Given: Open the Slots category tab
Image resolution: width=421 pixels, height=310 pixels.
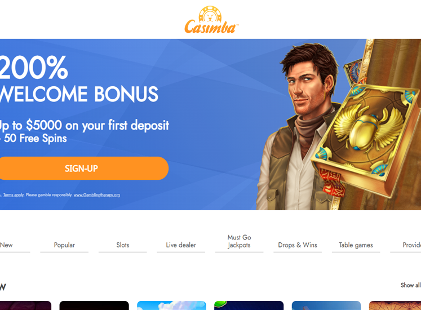Looking at the screenshot, I should click(123, 245).
